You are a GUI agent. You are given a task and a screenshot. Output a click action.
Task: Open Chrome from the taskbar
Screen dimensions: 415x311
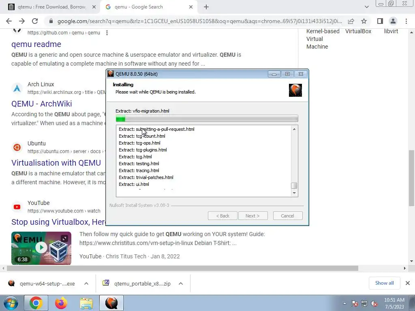pos(36,303)
